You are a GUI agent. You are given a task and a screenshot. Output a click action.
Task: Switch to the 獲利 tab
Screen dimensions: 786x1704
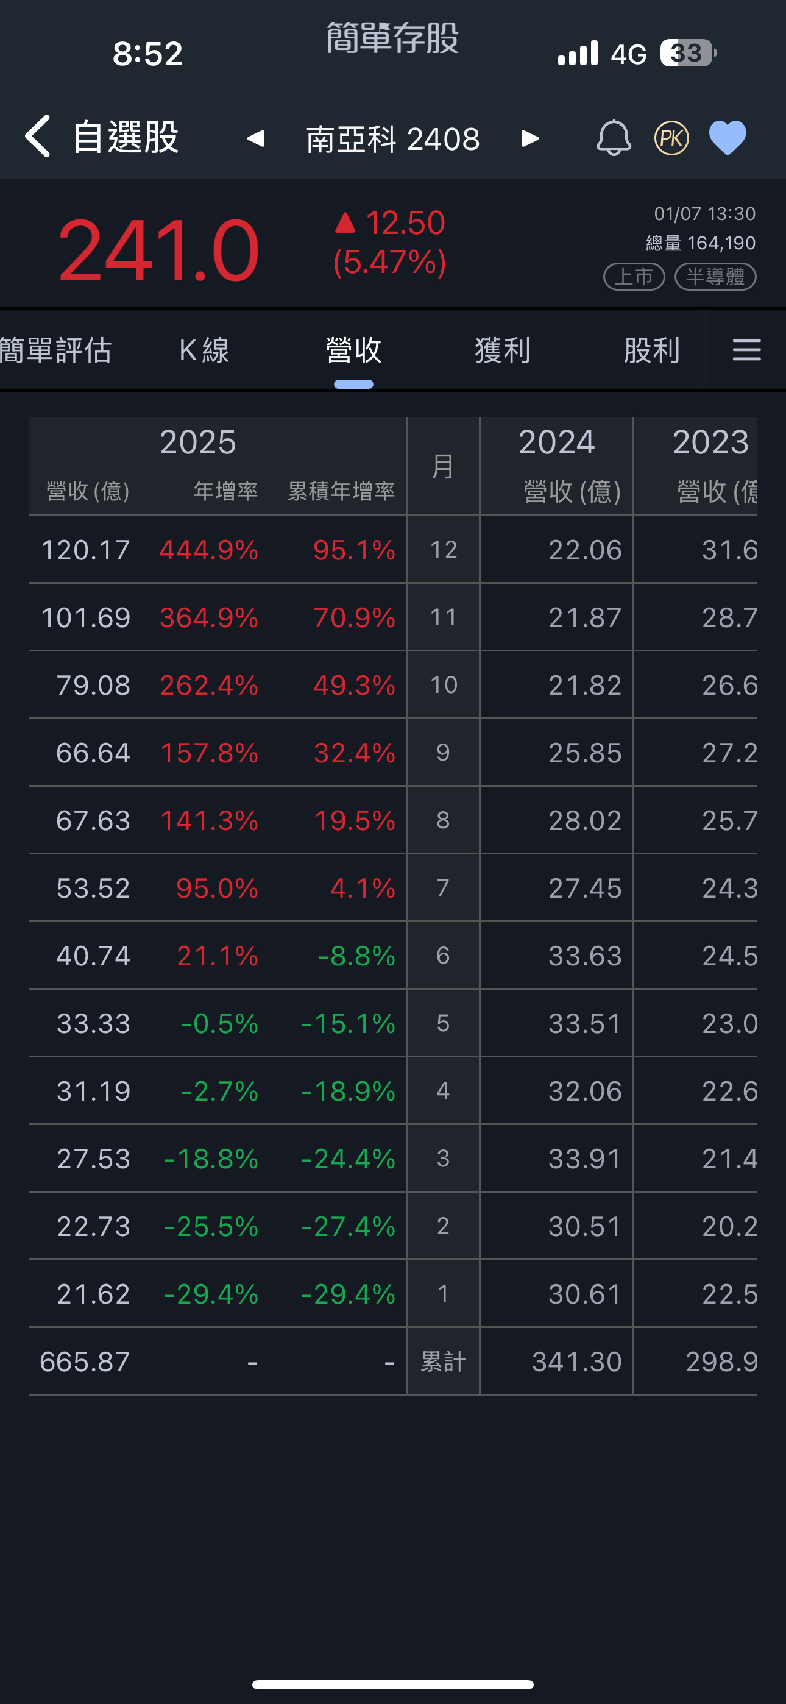click(502, 350)
